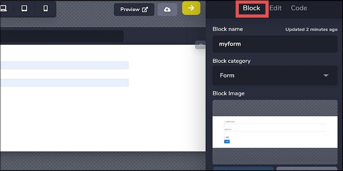Image resolution: width=343 pixels, height=171 pixels.
Task: Click the yellow arrow next button
Action: pyautogui.click(x=191, y=8)
